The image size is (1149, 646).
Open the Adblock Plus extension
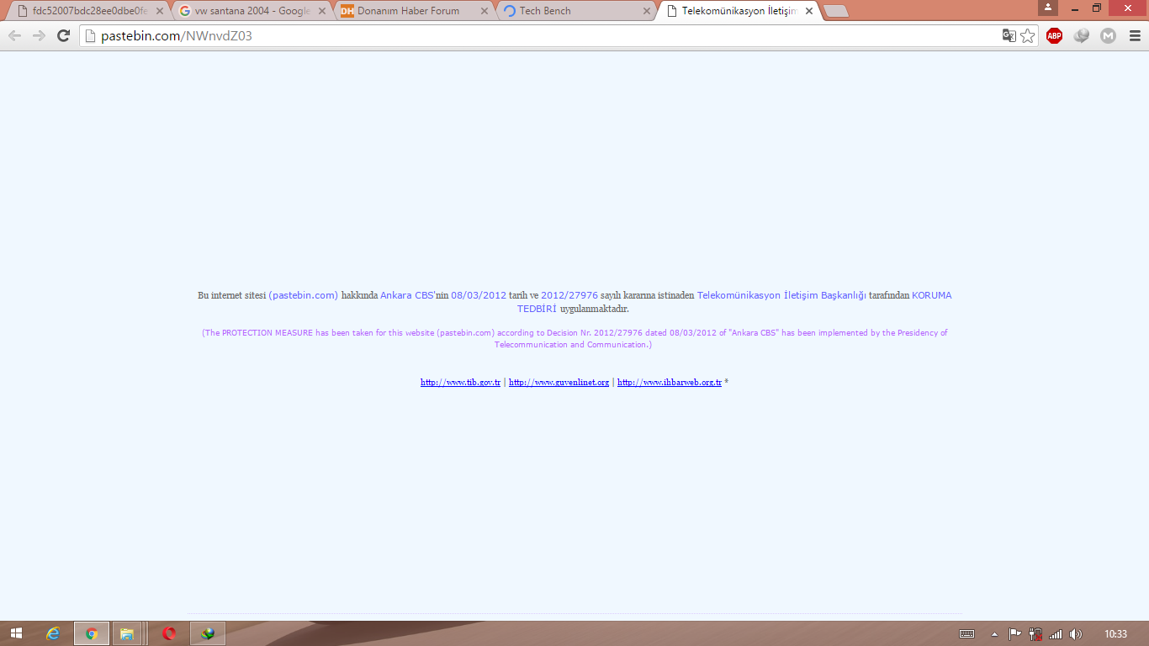click(1054, 35)
